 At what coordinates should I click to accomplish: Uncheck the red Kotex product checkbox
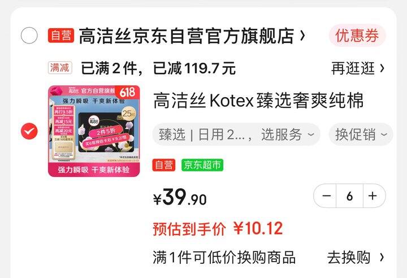pos(29,131)
